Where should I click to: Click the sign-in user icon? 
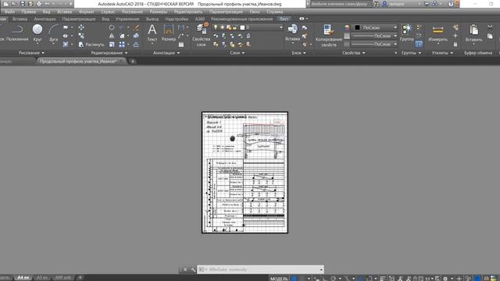(x=385, y=4)
